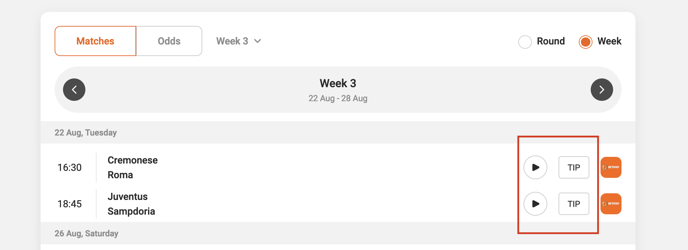Image resolution: width=688 pixels, height=250 pixels.
Task: Open Betano offer for Juventus vs Sampdoria
Action: pos(611,204)
